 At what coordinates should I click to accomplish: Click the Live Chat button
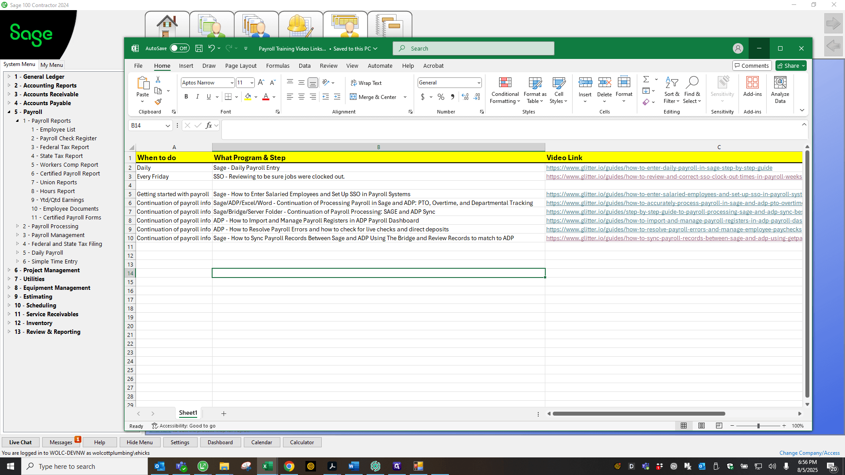[x=20, y=442]
